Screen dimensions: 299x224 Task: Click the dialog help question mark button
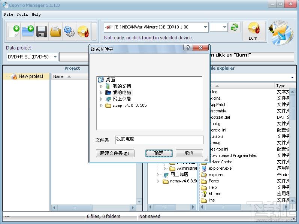click(x=188, y=48)
